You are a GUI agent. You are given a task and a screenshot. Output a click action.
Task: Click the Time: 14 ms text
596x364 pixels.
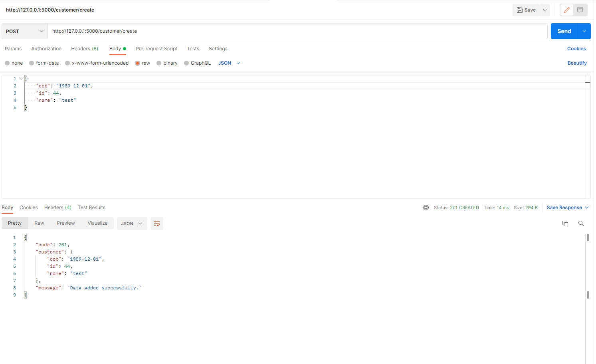(496, 208)
